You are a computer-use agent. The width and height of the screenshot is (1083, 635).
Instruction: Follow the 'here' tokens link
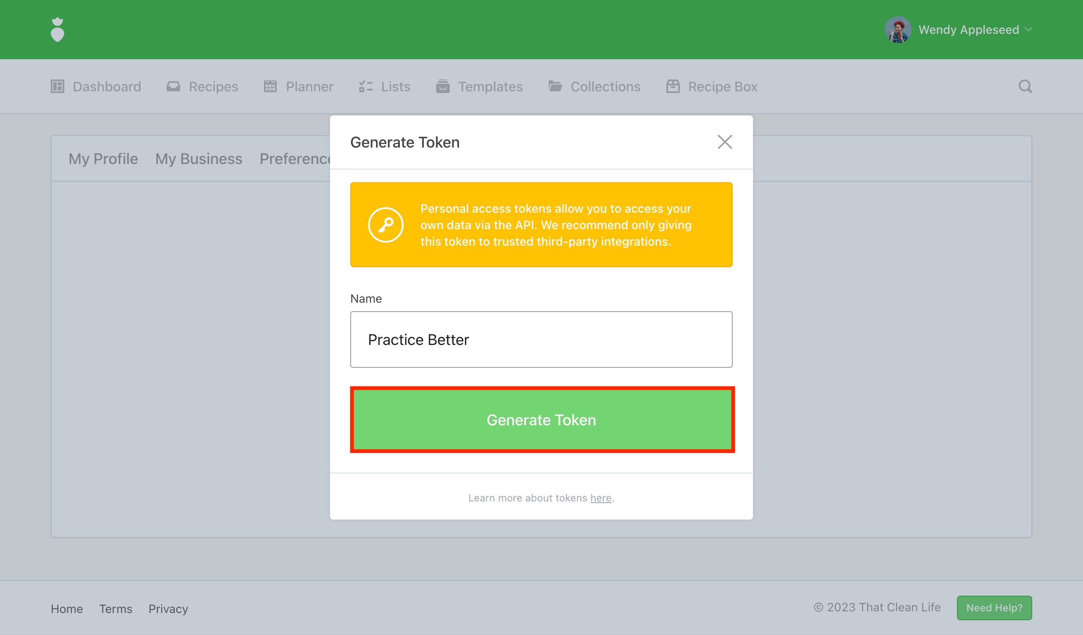pyautogui.click(x=600, y=498)
